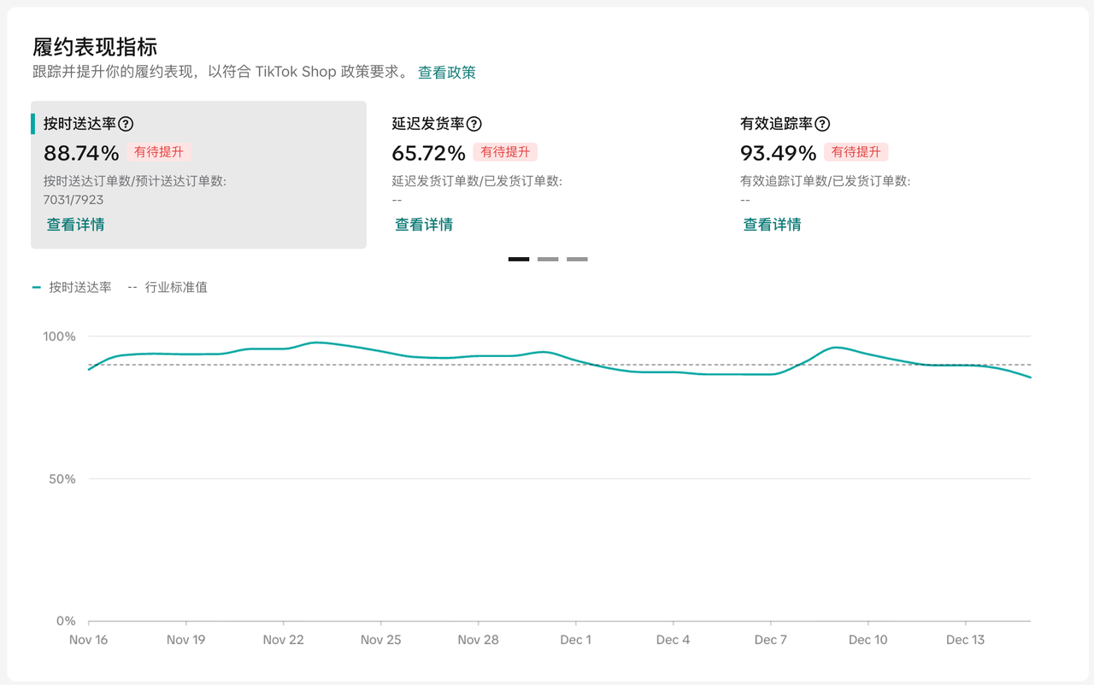
Task: Click the dashed line icon for 行业标准值
Action: point(132,288)
